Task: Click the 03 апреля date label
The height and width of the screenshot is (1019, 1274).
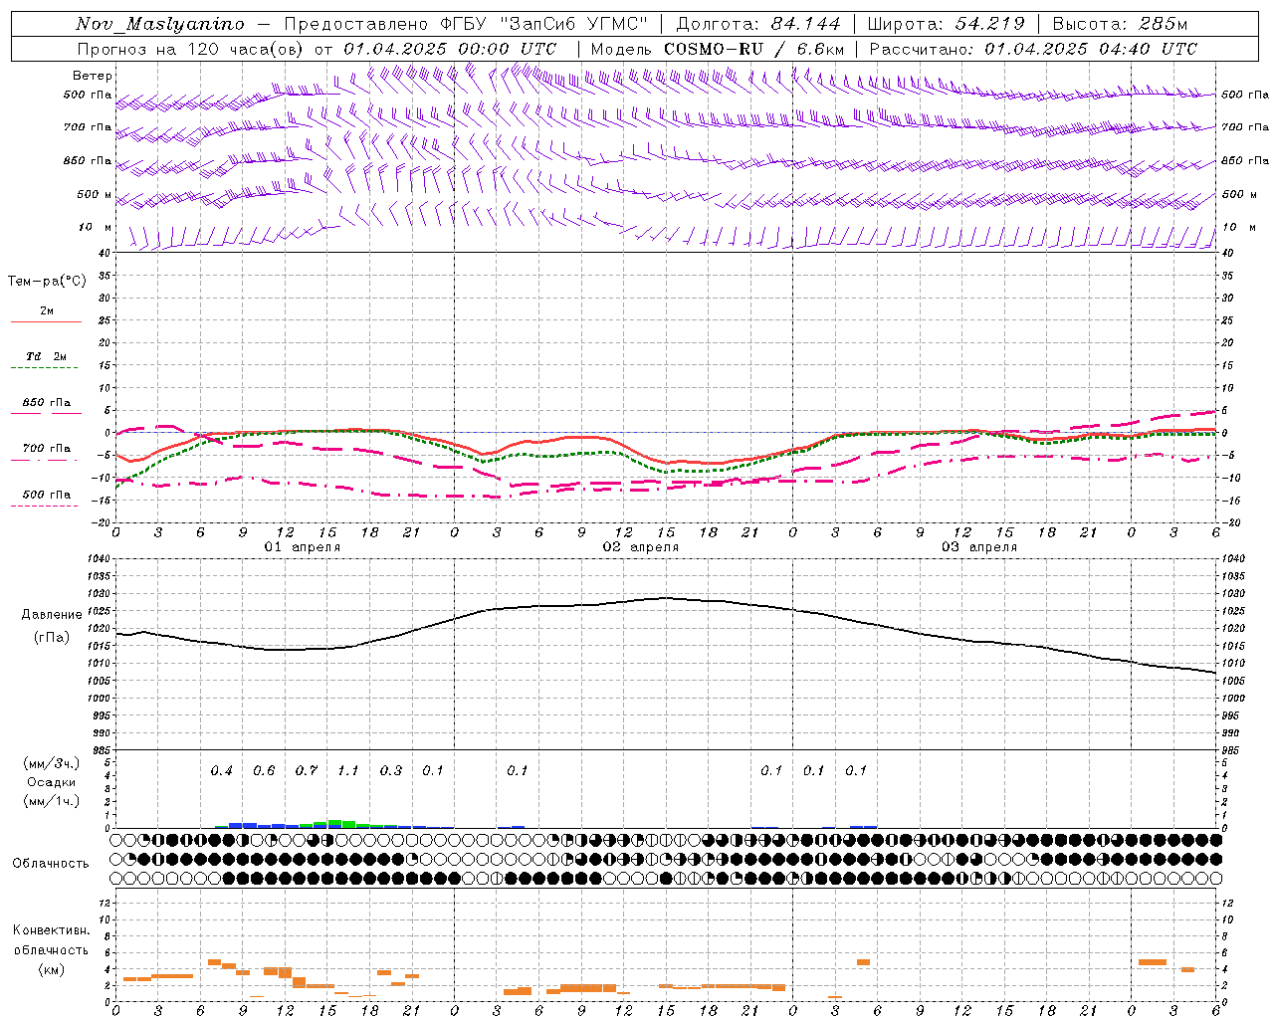Action: click(x=978, y=547)
